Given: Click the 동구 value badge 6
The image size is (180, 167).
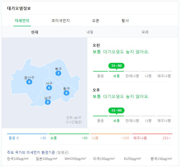Looking at the screenshot, I should pos(67,93).
